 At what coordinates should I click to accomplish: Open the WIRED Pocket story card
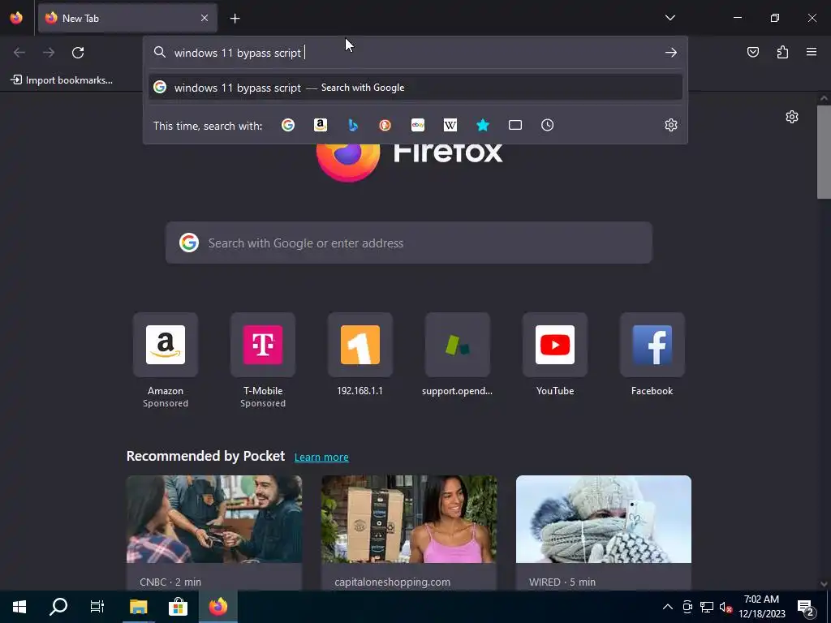[x=604, y=532]
